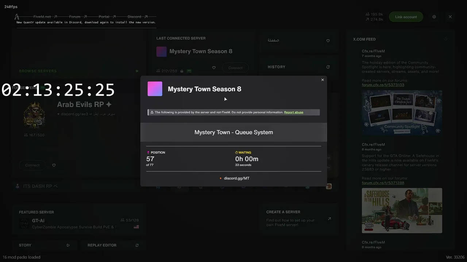Launch Story mode
The image size is (467, 262).
pyautogui.click(x=45, y=245)
